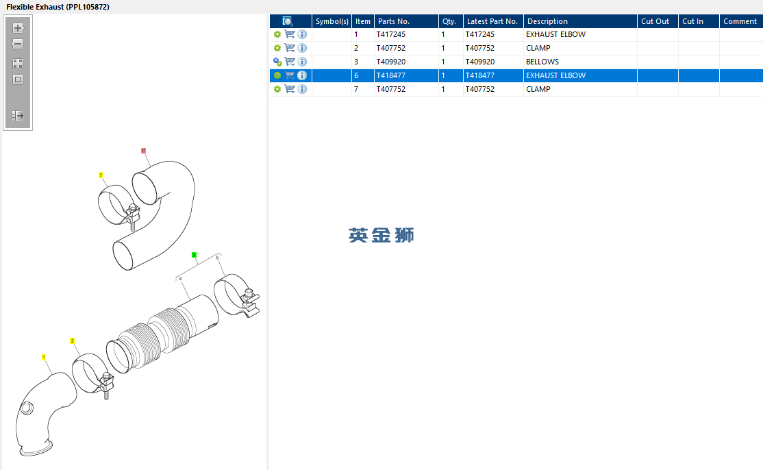The width and height of the screenshot is (763, 470).
Task: Click the single-square fit view icon
Action: (x=18, y=79)
